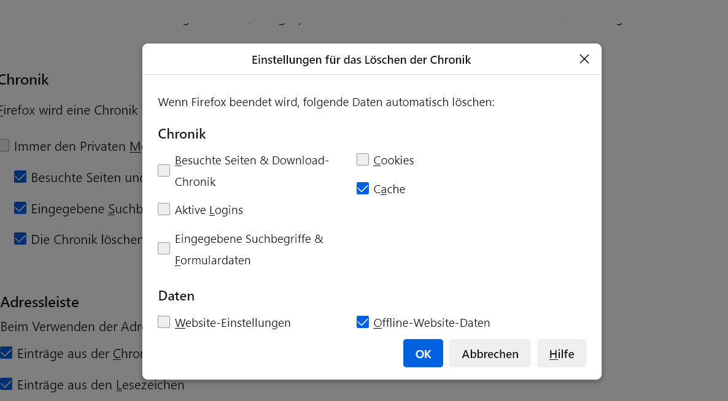Image resolution: width=728 pixels, height=401 pixels.
Task: Enable the Cookies checkbox
Action: pos(363,160)
